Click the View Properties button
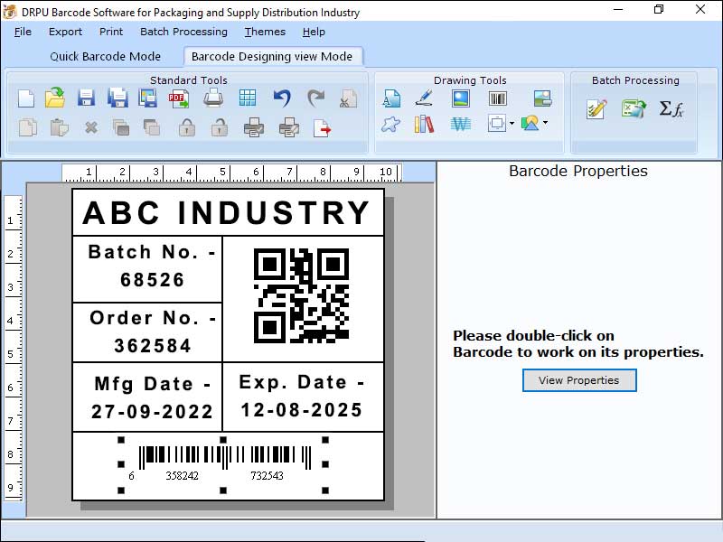The image size is (723, 542). [578, 380]
